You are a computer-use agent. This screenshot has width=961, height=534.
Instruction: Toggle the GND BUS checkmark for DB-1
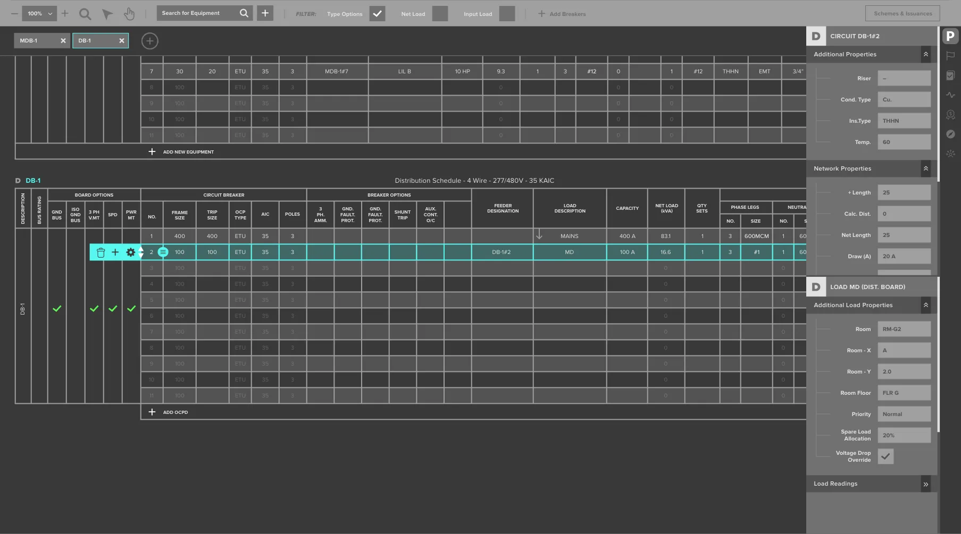pos(57,309)
